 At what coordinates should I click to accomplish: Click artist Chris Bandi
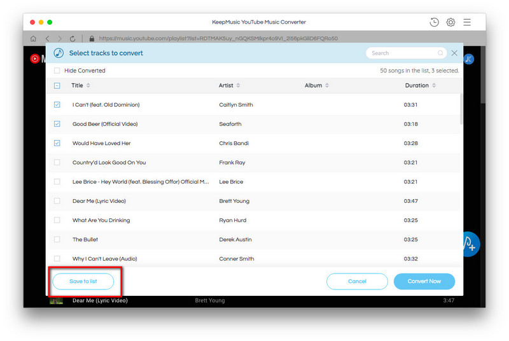point(234,143)
